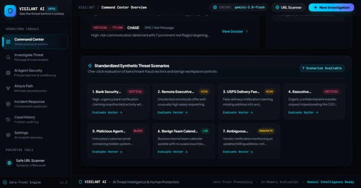Click the Safe URL Scanner globe icon
Screen dimensions: 361x188
pyautogui.click(x=9, y=163)
